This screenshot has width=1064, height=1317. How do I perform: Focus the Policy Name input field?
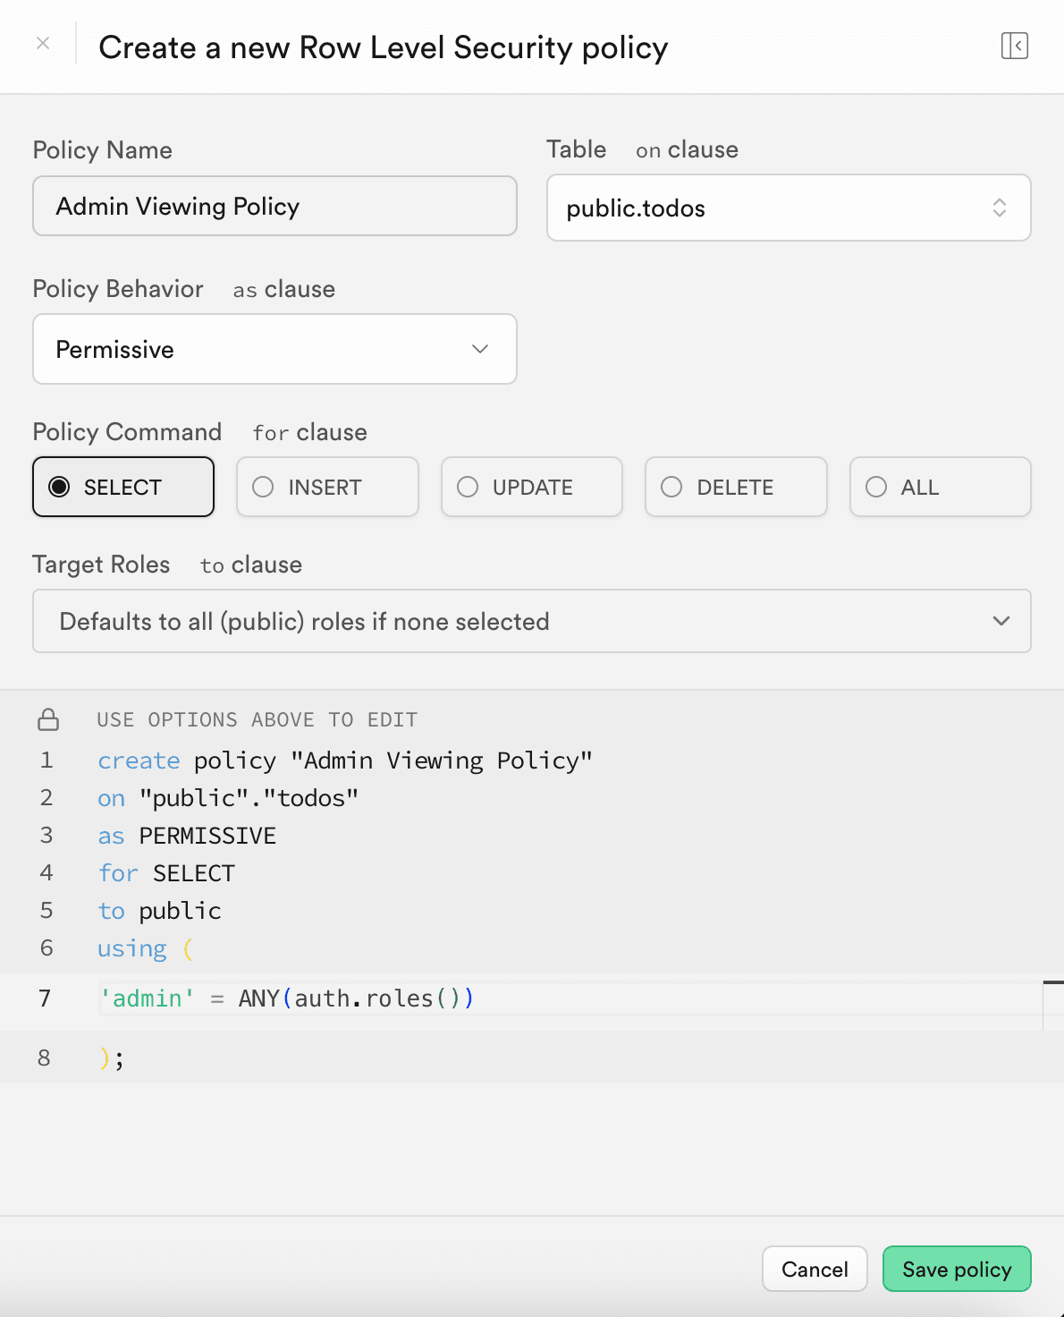tap(274, 206)
